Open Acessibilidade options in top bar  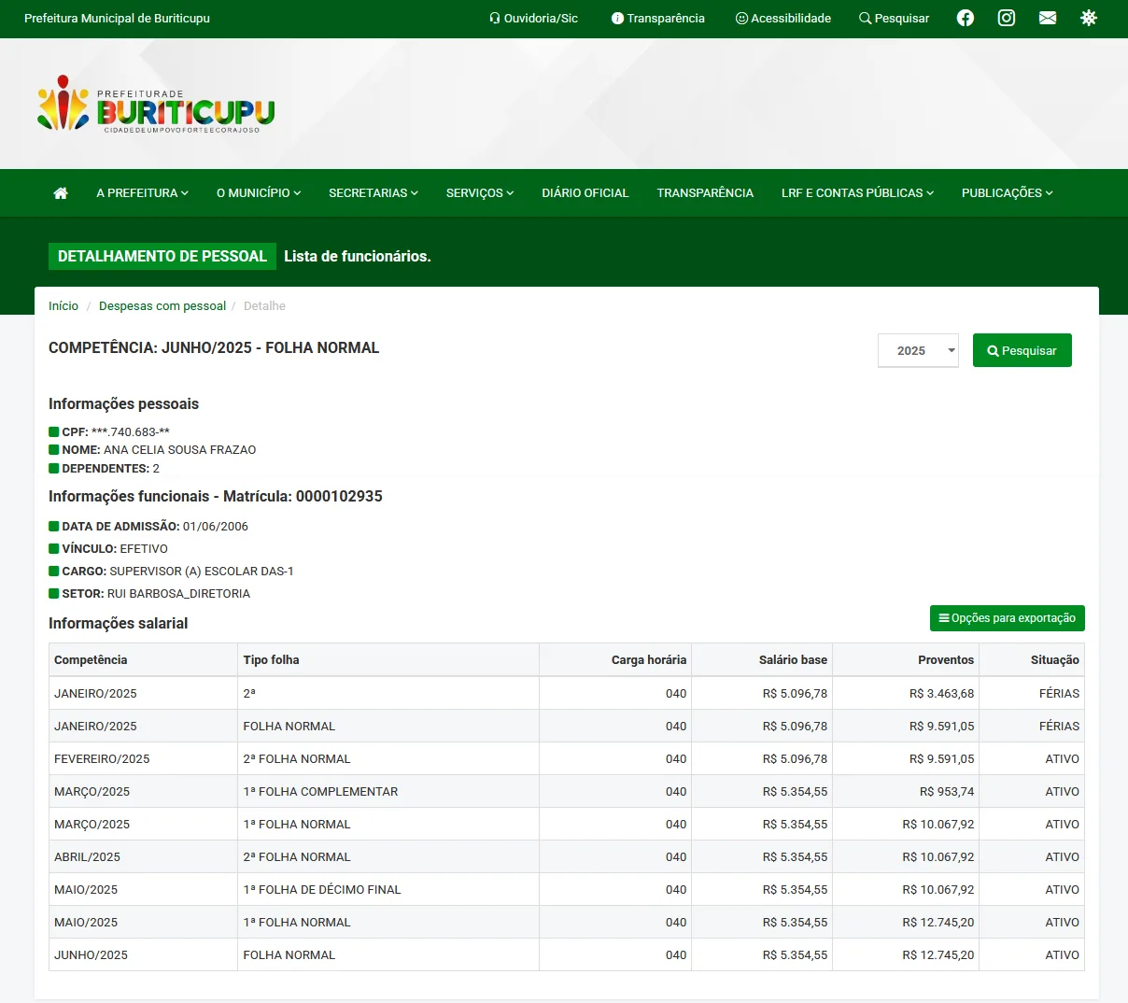coord(783,19)
